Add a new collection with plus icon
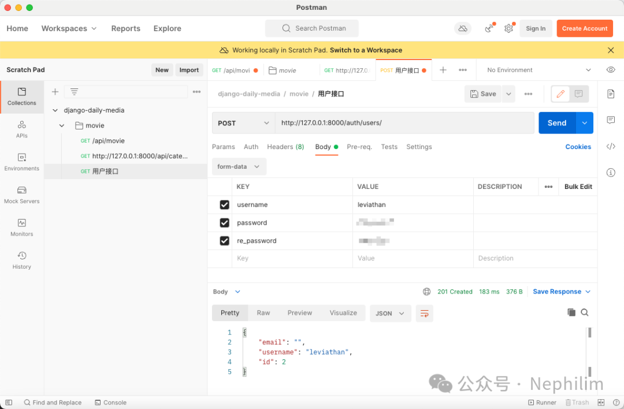This screenshot has height=409, width=624. [x=55, y=91]
